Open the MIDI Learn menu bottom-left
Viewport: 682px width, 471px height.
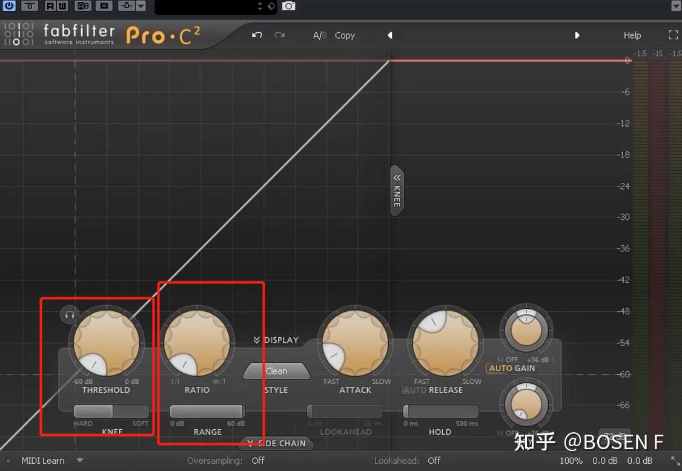point(42,460)
